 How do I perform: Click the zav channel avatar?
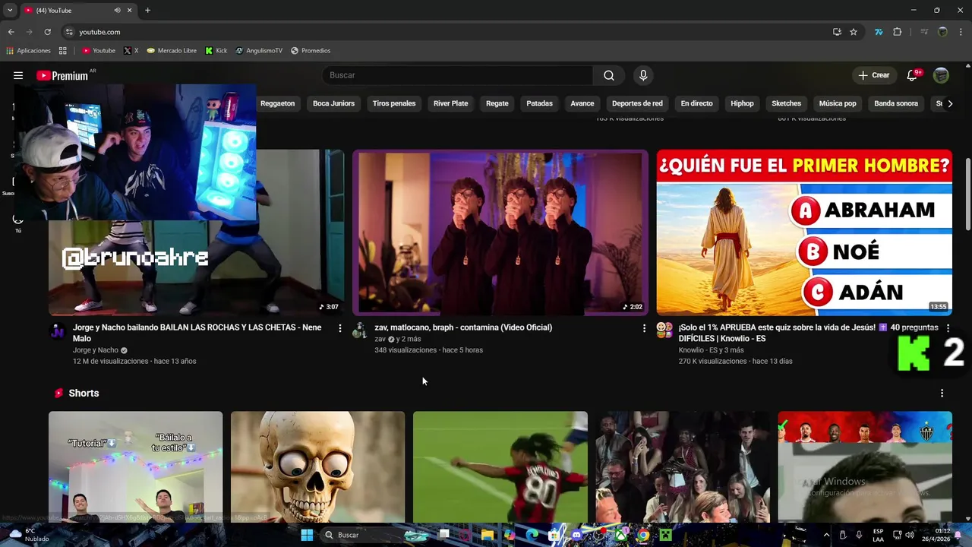360,330
